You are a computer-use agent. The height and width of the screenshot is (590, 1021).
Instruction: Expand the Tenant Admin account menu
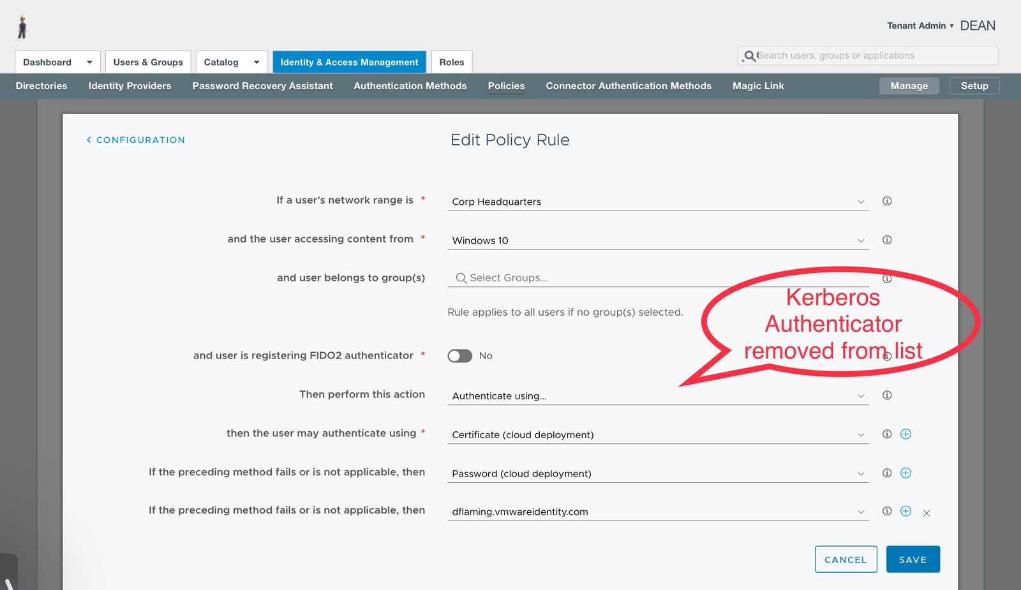(920, 26)
